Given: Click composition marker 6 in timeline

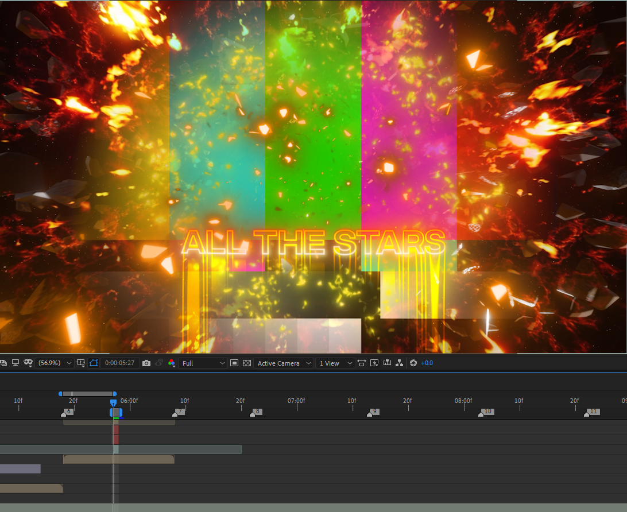Looking at the screenshot, I should 67,412.
